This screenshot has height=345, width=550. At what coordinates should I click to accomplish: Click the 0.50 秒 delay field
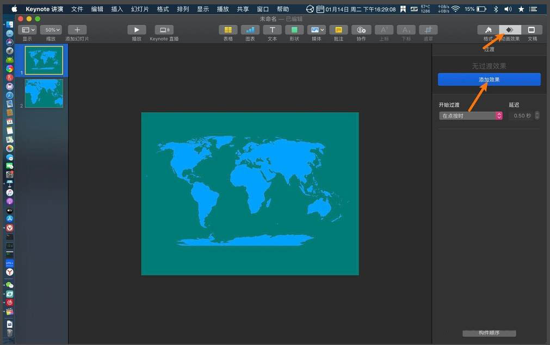coord(521,116)
